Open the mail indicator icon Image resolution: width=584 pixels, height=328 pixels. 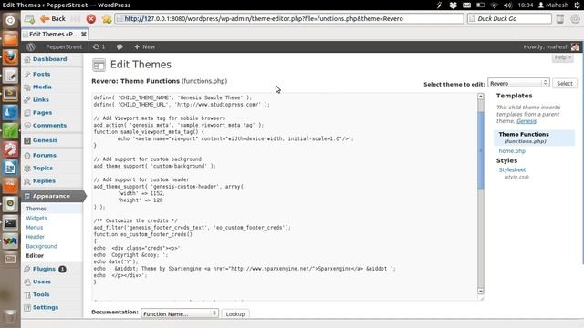[x=466, y=5]
